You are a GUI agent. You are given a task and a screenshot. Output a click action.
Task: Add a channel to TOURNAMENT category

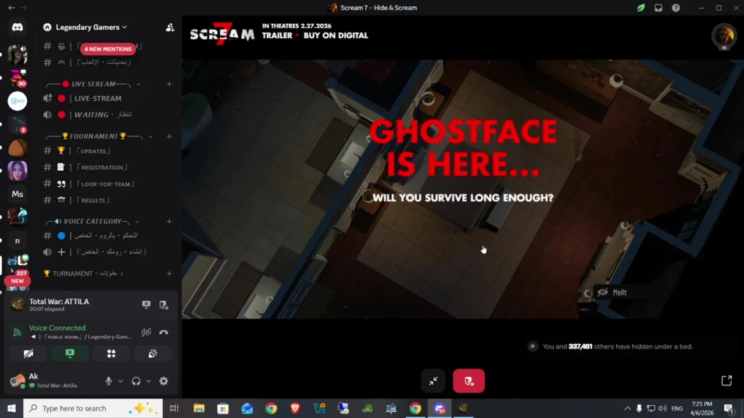click(169, 136)
